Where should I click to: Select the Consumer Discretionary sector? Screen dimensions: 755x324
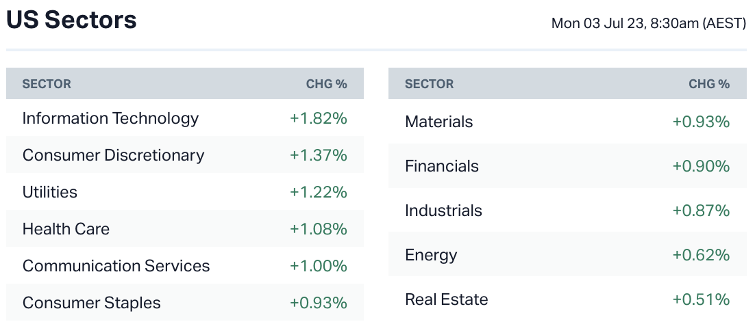pos(113,155)
